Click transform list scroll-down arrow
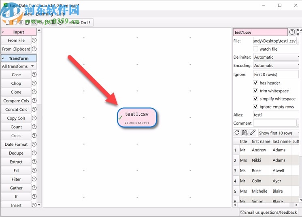Image resolution: width=302 pixels, height=217 pixels. (x=39, y=205)
